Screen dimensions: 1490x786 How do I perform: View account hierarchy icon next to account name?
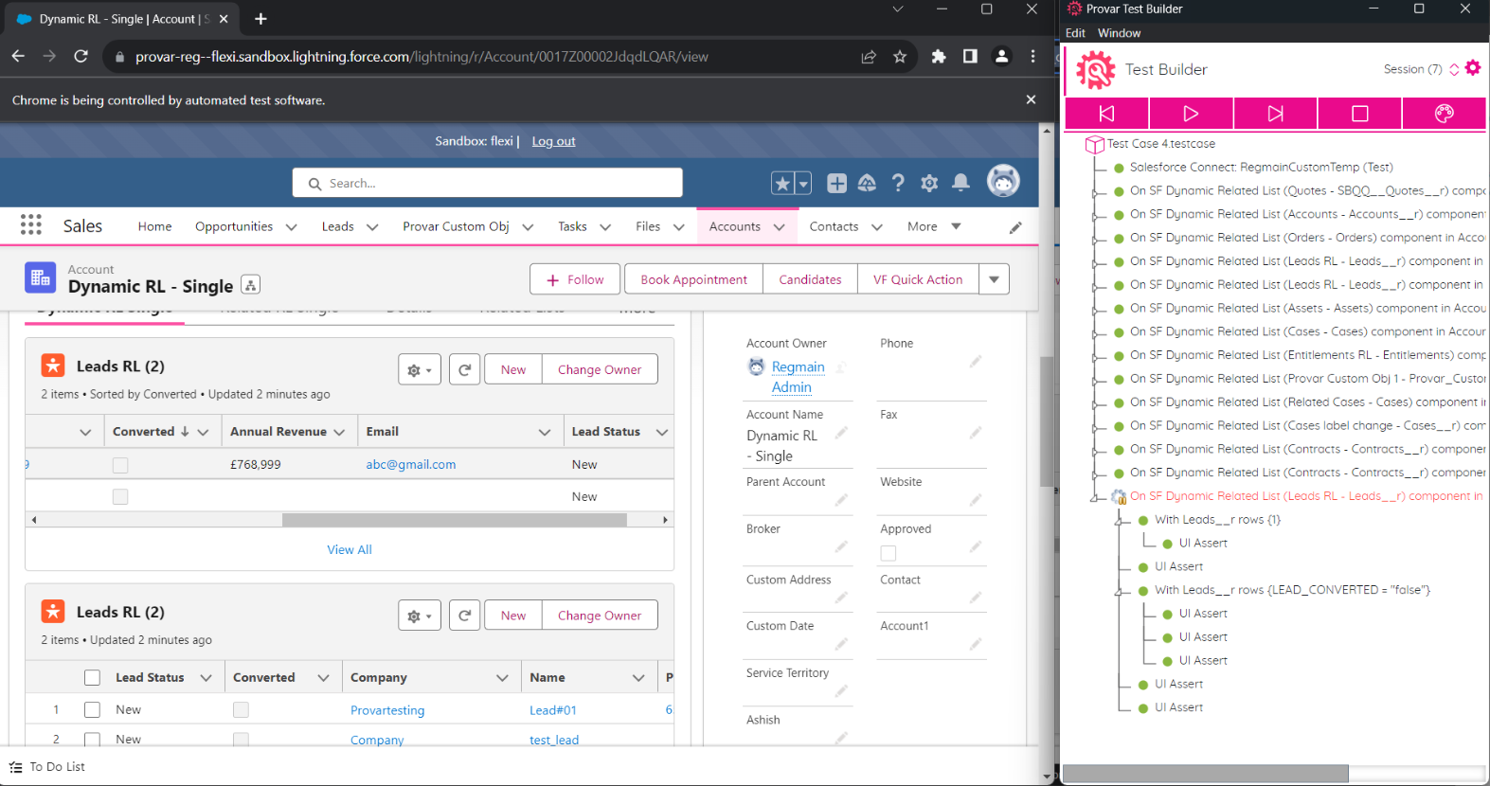(x=251, y=285)
